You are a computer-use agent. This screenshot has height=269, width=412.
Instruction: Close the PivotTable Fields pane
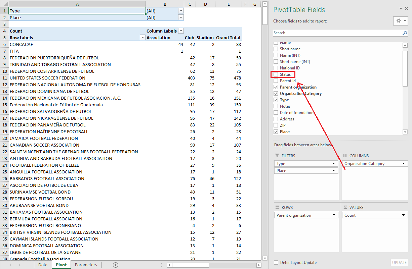tap(407, 9)
